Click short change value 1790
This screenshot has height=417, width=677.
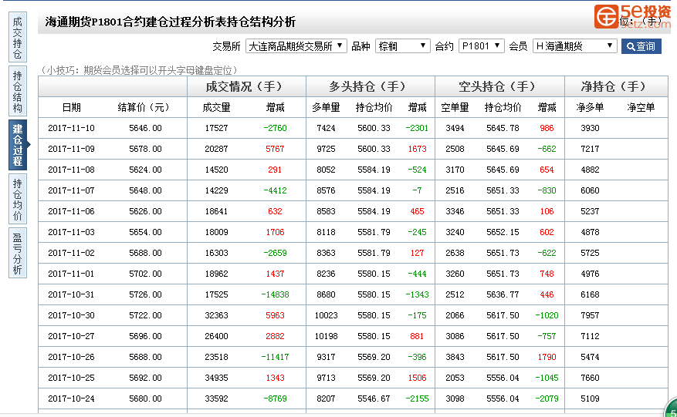(x=547, y=357)
